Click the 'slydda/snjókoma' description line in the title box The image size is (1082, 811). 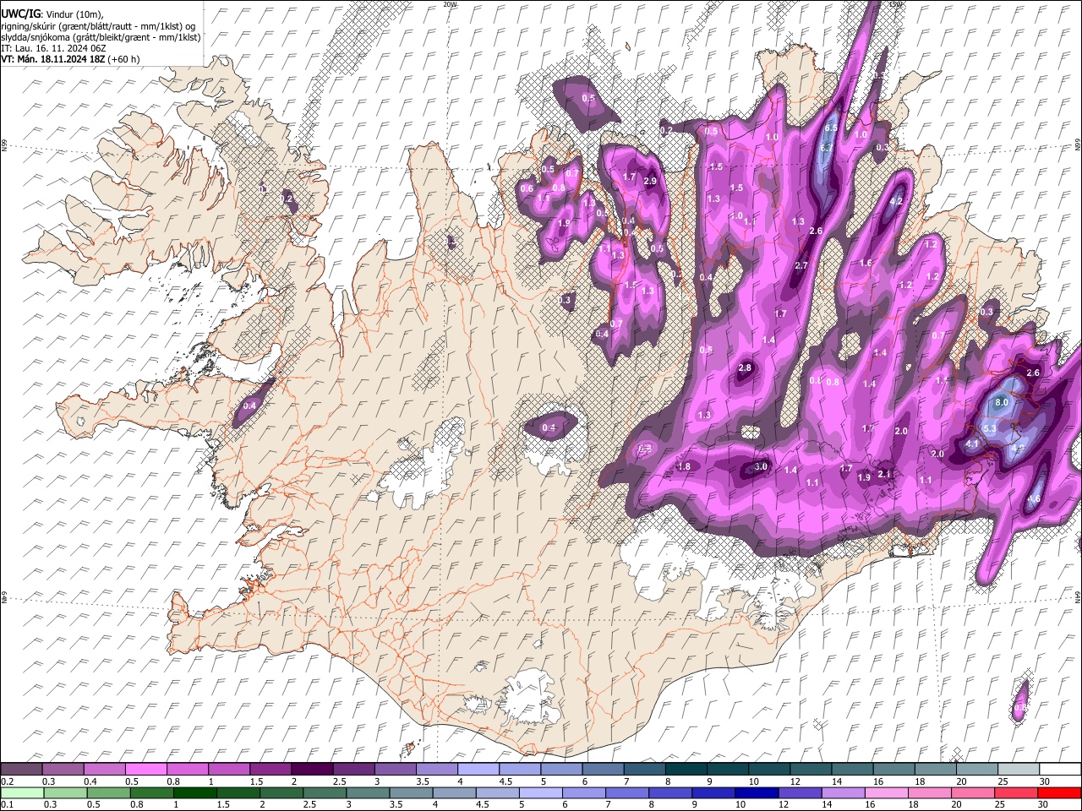point(101,37)
